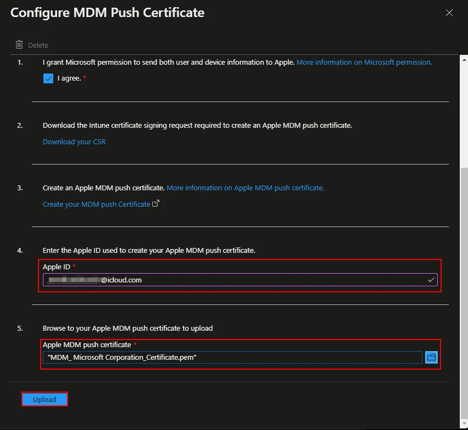Click the Upload button
This screenshot has height=430, width=468.
click(44, 399)
